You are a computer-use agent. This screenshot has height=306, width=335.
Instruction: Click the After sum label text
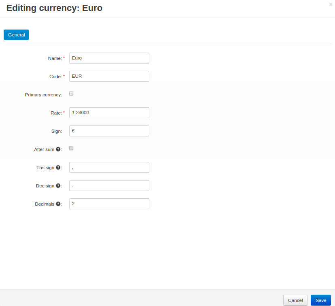pyautogui.click(x=44, y=149)
